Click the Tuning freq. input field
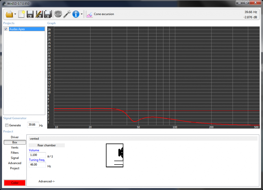 click(37, 165)
